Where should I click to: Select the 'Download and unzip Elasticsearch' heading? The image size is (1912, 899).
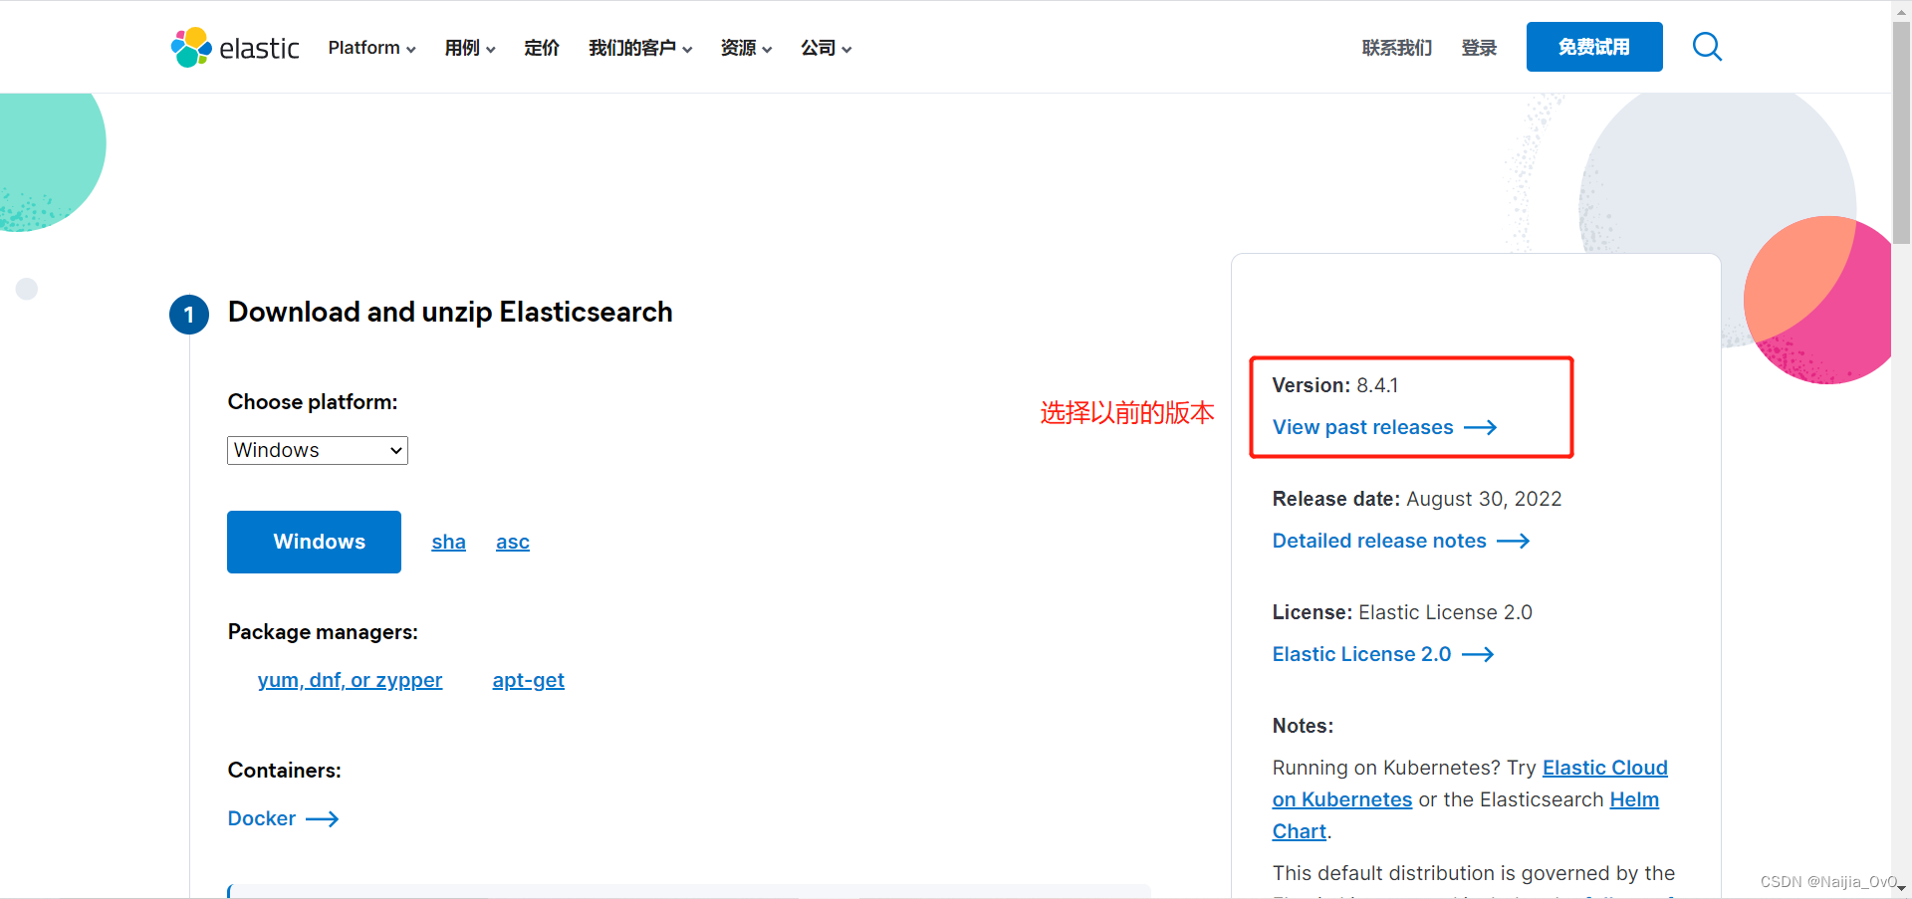[450, 312]
